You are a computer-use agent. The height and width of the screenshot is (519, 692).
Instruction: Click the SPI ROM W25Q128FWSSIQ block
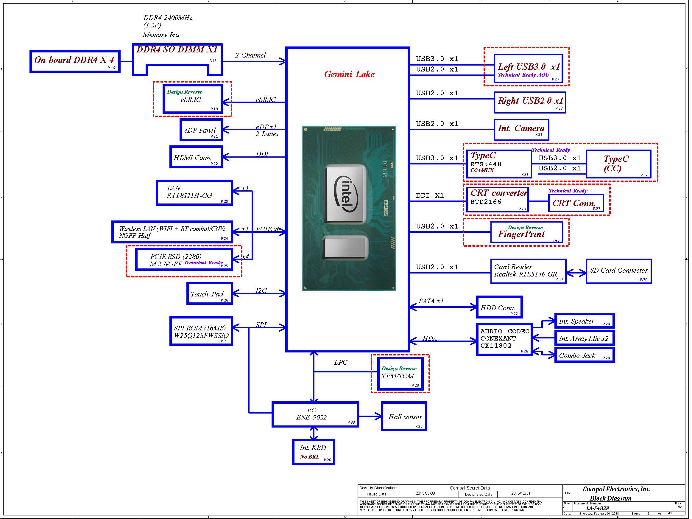tap(201, 331)
